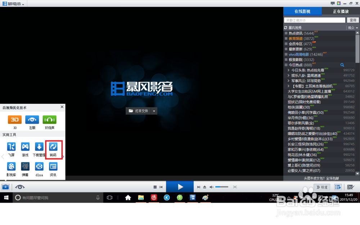
Task: Open the 游戏 tool icon
Action: coord(25,146)
